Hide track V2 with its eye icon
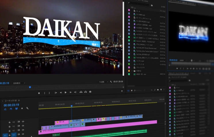The height and width of the screenshot is (137, 214). click(x=23, y=130)
